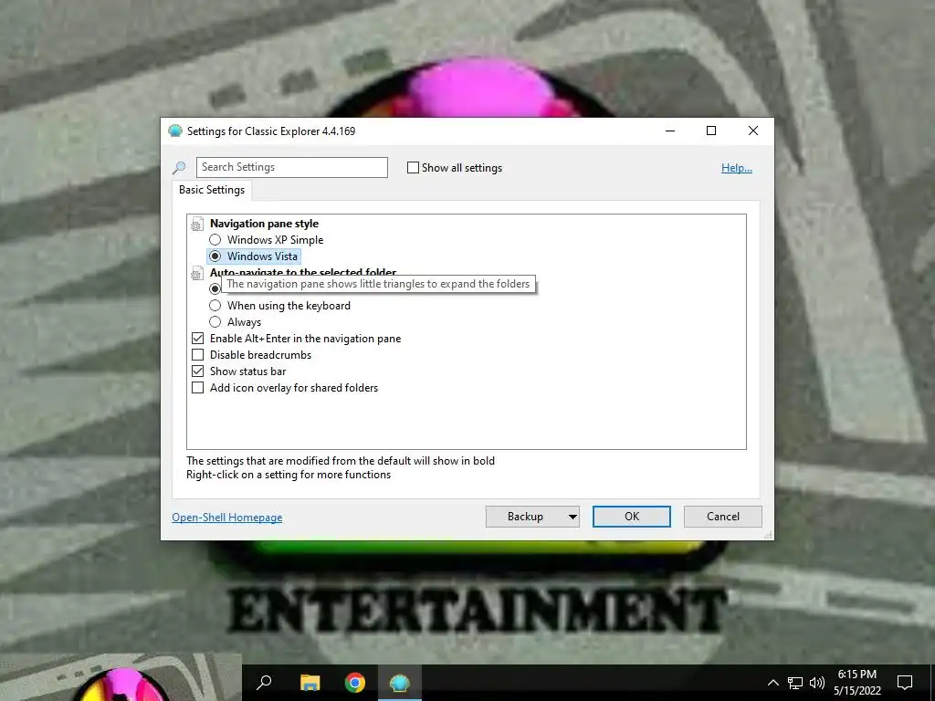Open the Open-Shell Homepage link
The width and height of the screenshot is (935, 701).
pos(227,518)
